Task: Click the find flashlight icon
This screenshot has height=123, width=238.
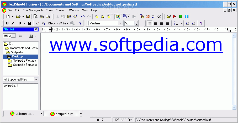Action: point(96,16)
